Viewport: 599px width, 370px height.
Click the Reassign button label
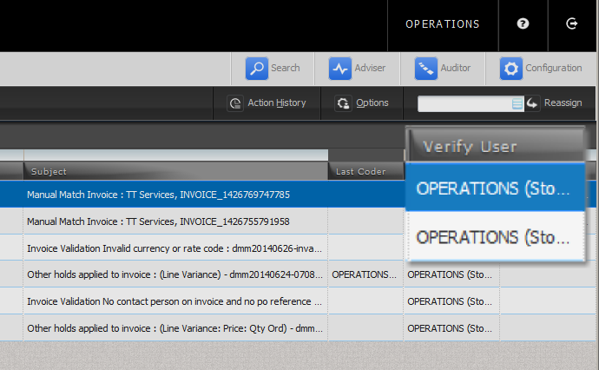563,103
